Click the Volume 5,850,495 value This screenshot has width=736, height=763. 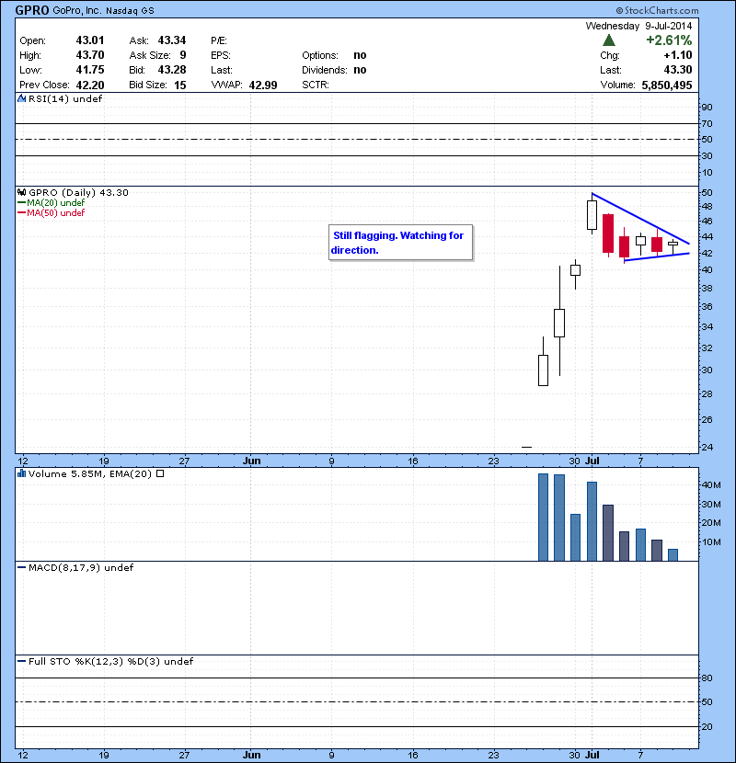click(x=667, y=85)
